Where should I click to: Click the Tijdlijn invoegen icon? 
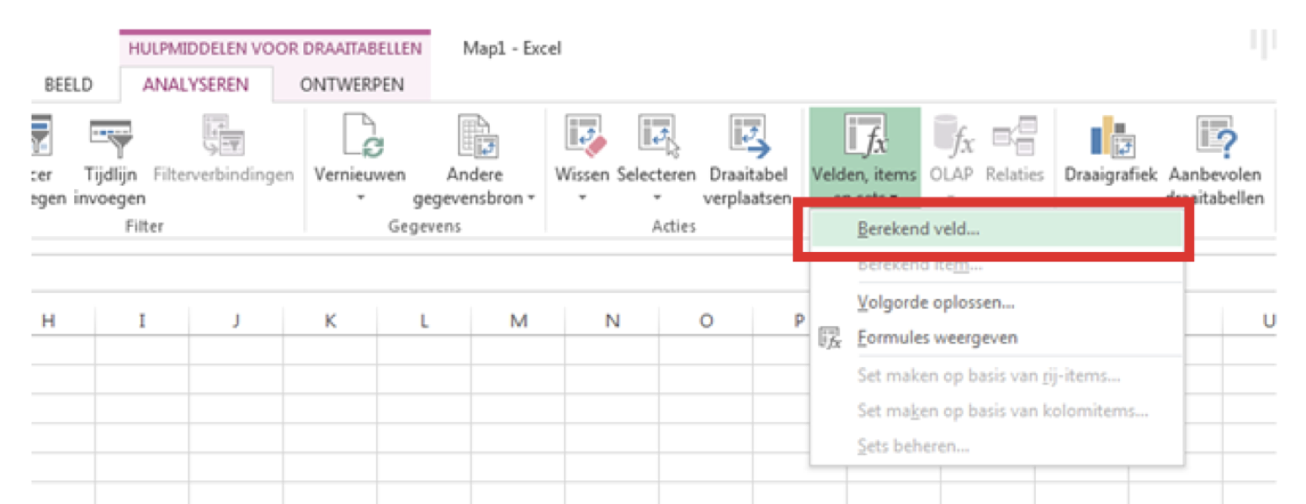[x=114, y=138]
